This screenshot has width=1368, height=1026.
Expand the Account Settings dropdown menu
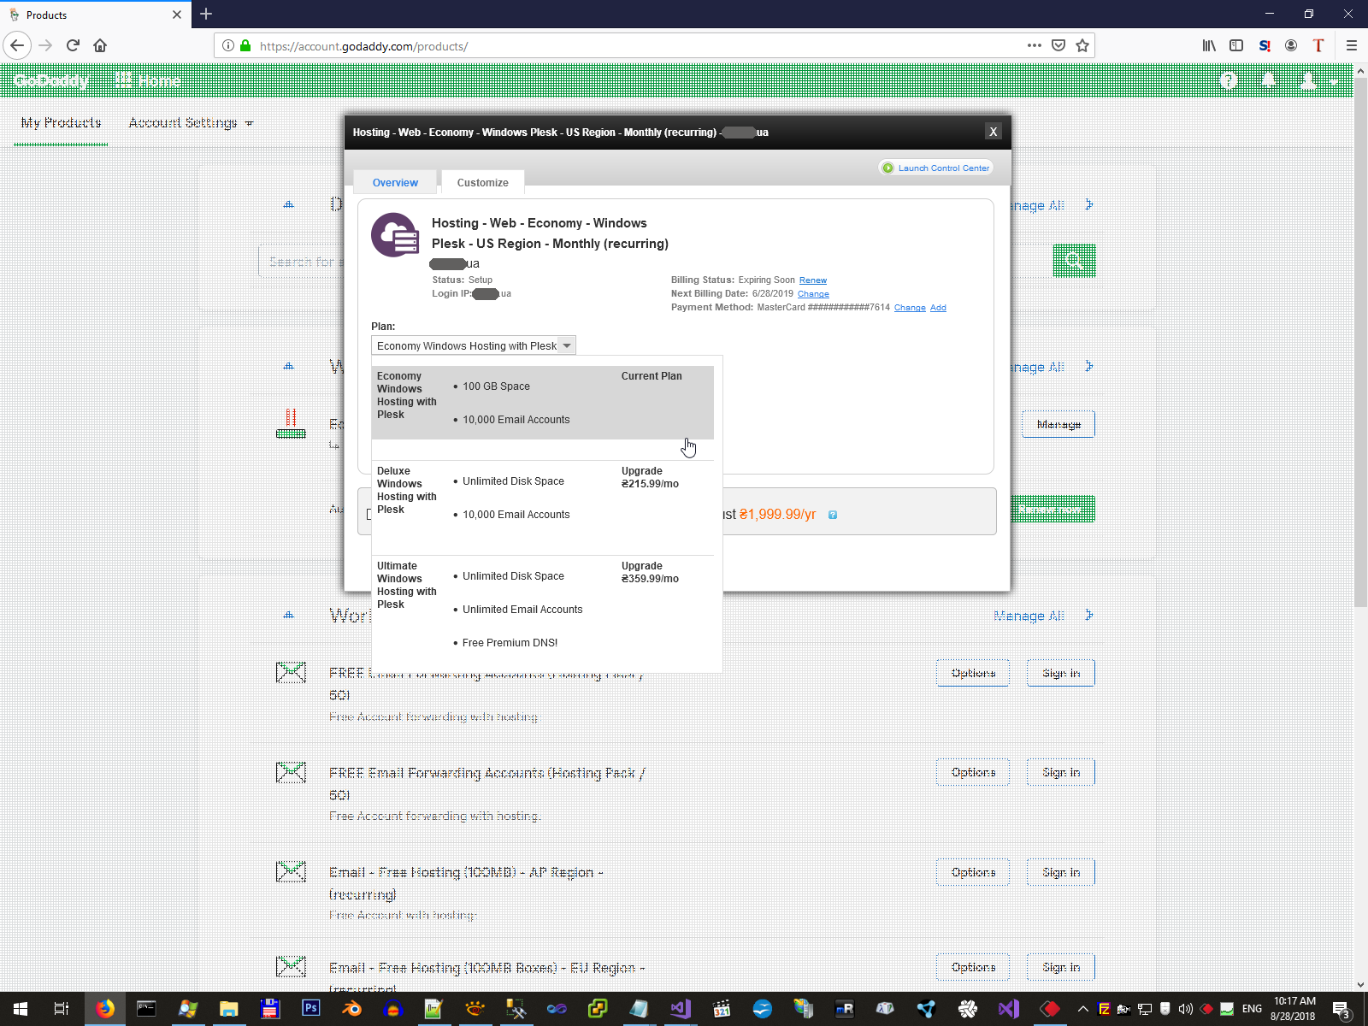[191, 123]
